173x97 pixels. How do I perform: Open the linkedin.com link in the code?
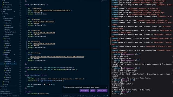tap(52, 10)
